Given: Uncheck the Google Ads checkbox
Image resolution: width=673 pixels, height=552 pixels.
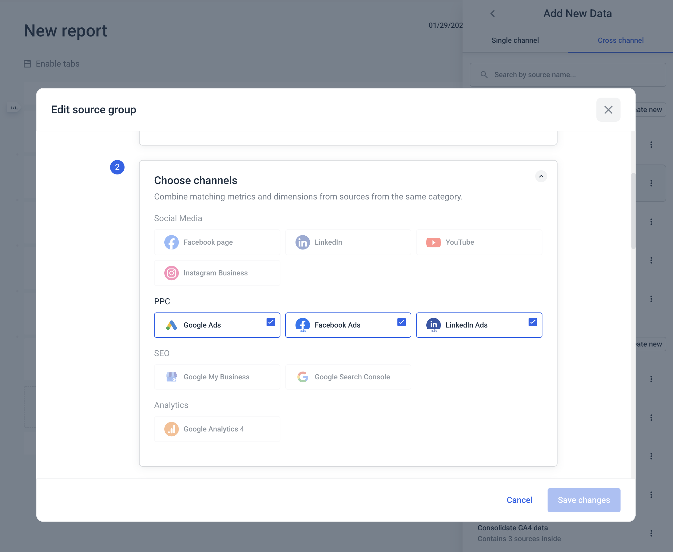Looking at the screenshot, I should click(x=270, y=322).
